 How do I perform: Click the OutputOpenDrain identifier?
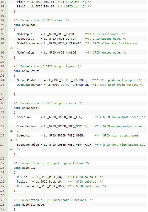[x=29, y=85]
